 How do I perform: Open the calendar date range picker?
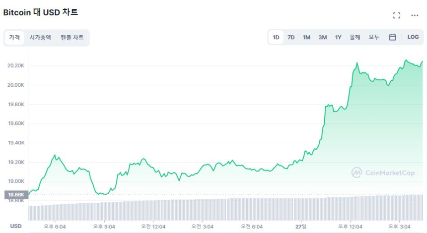coord(392,37)
